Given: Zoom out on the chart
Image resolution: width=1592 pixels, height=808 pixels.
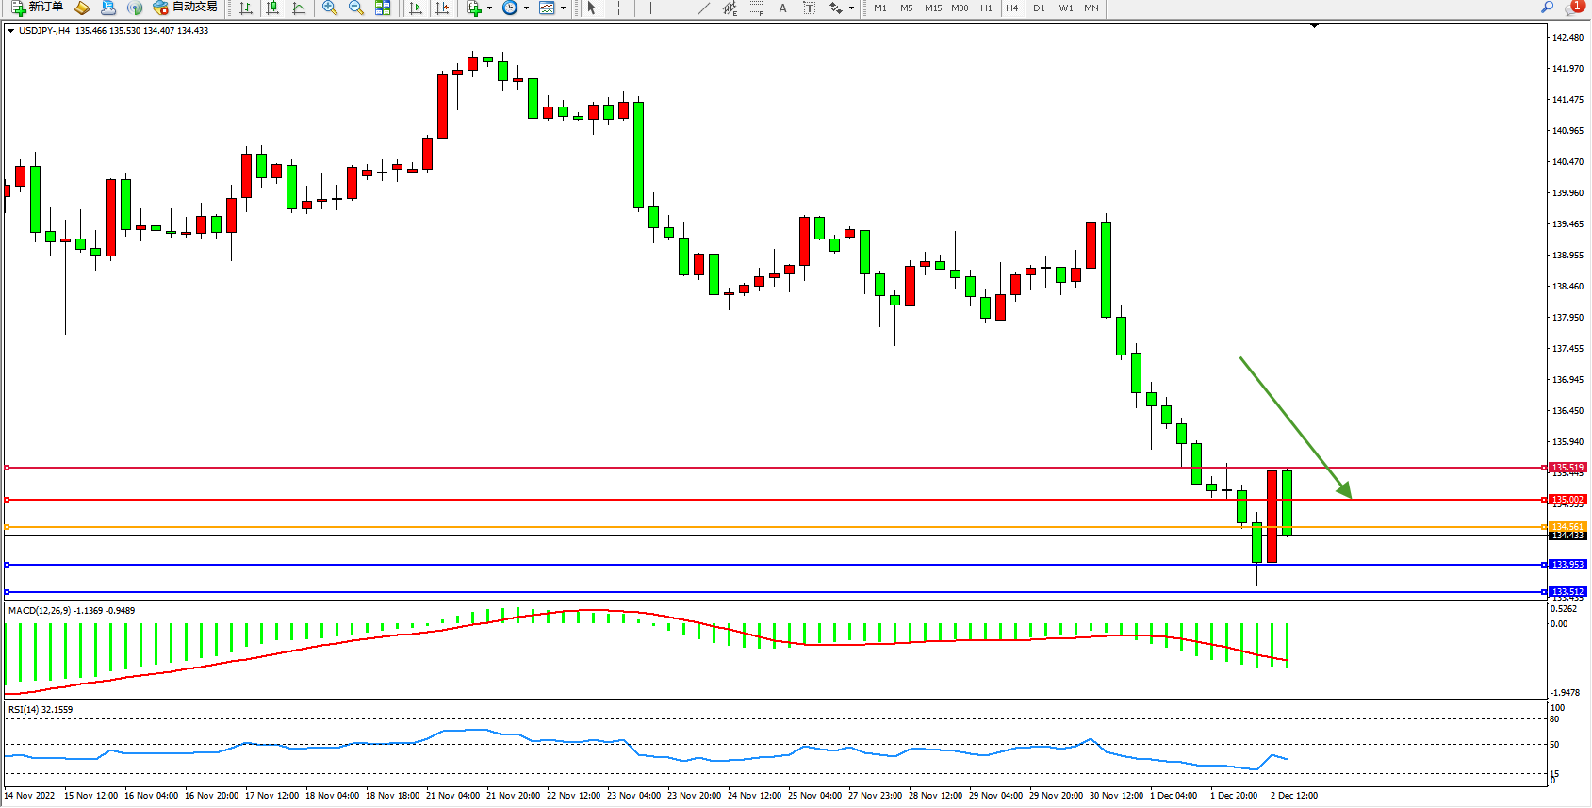Looking at the screenshot, I should [x=356, y=8].
